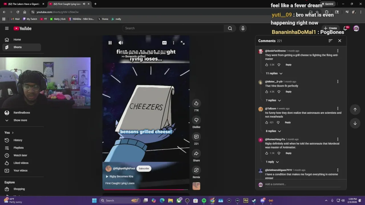The height and width of the screenshot is (205, 365).
Task: Reply to RomeoVang-f1x's comment
Action: 289,153
